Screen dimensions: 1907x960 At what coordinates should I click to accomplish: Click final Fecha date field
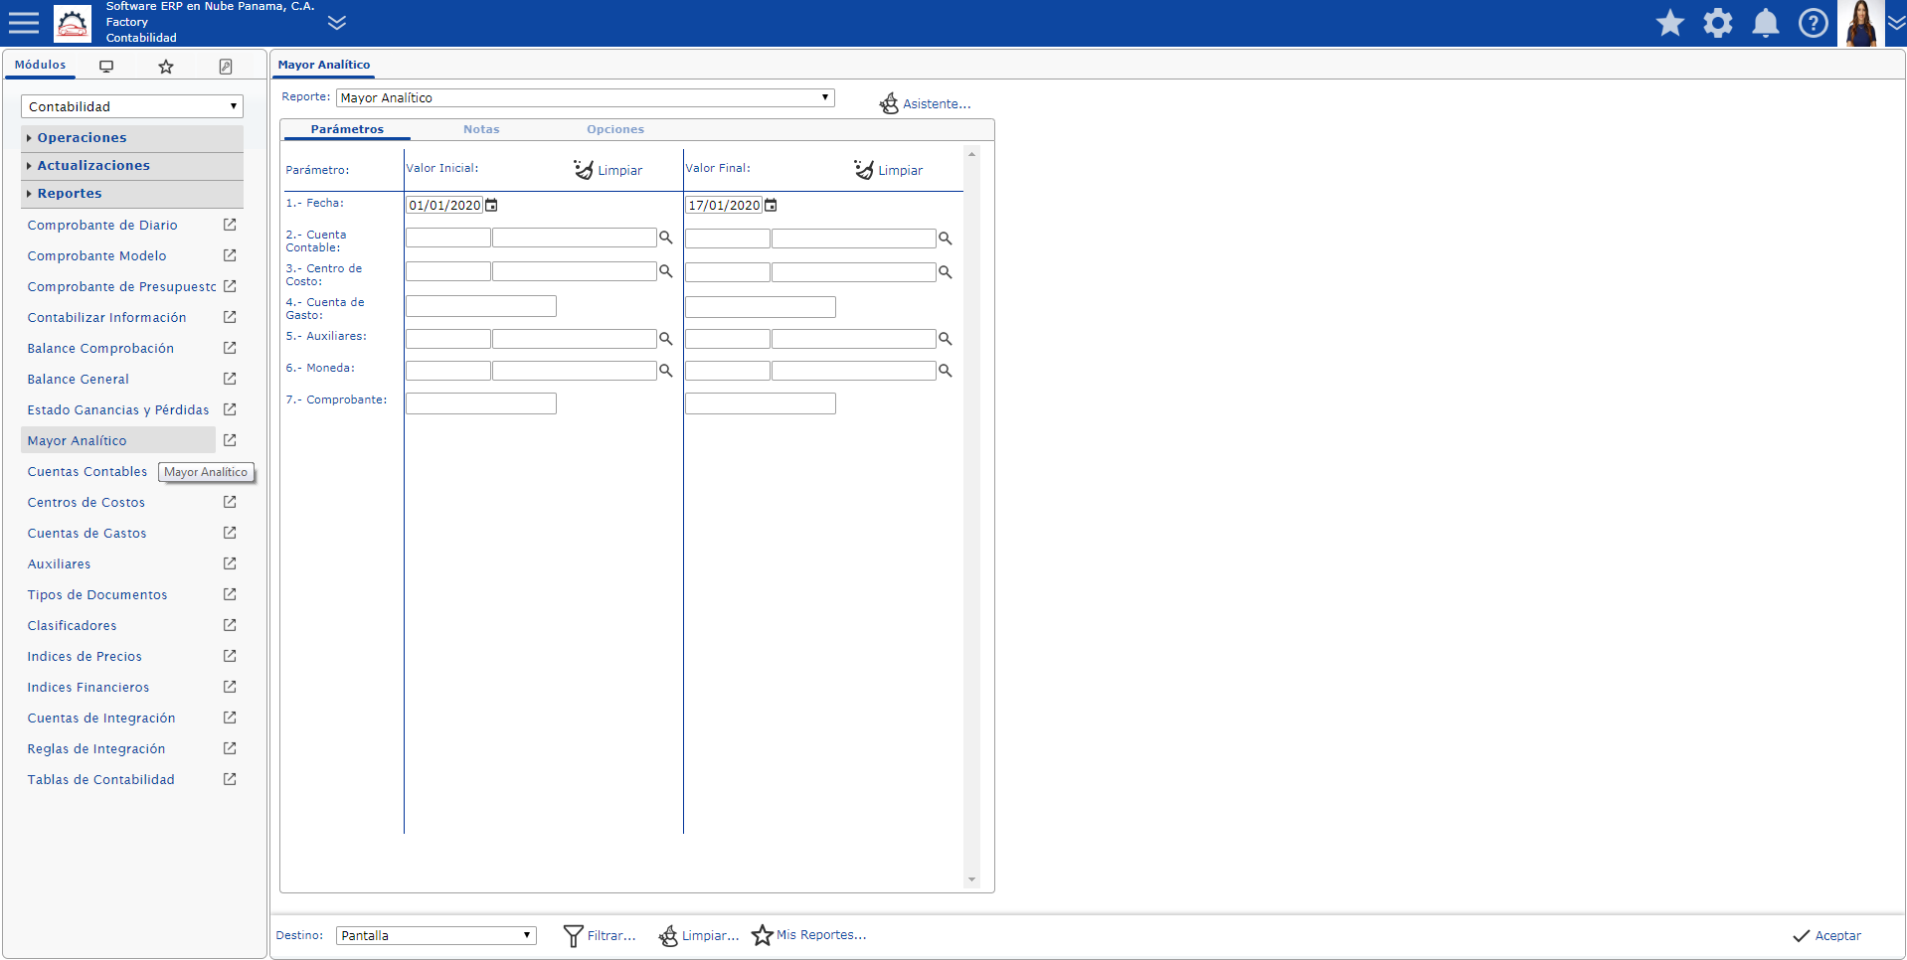tap(724, 206)
